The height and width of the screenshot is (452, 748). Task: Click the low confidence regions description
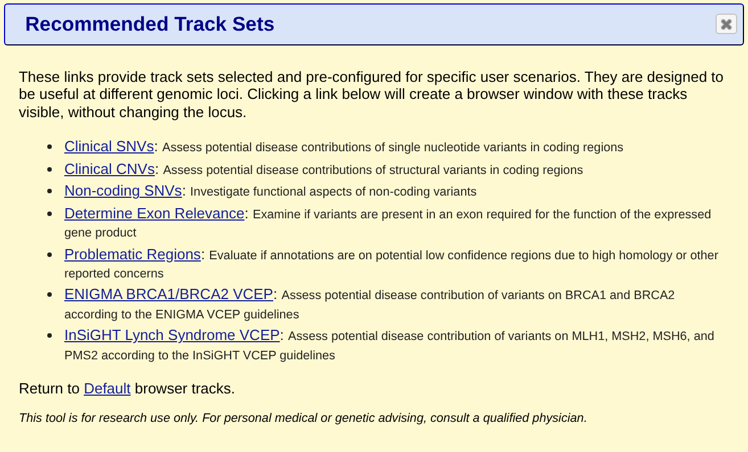[391, 264]
